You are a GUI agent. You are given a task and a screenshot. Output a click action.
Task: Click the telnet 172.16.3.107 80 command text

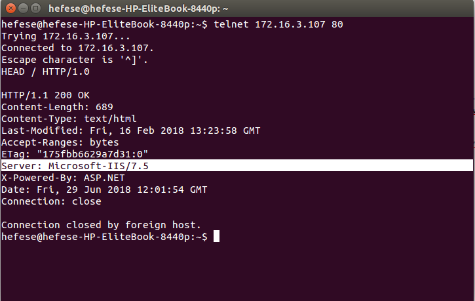[x=278, y=24]
